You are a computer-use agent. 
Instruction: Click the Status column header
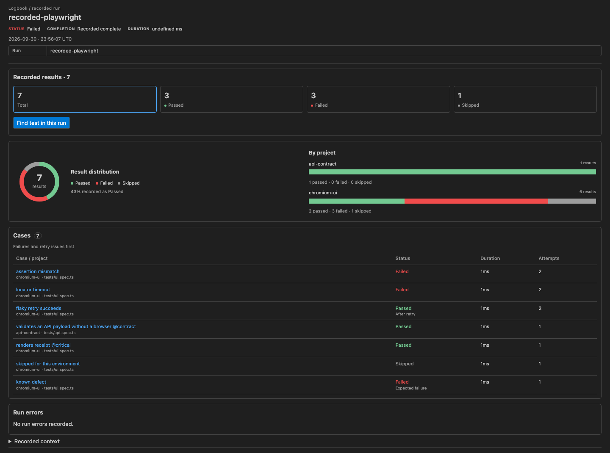pos(403,258)
